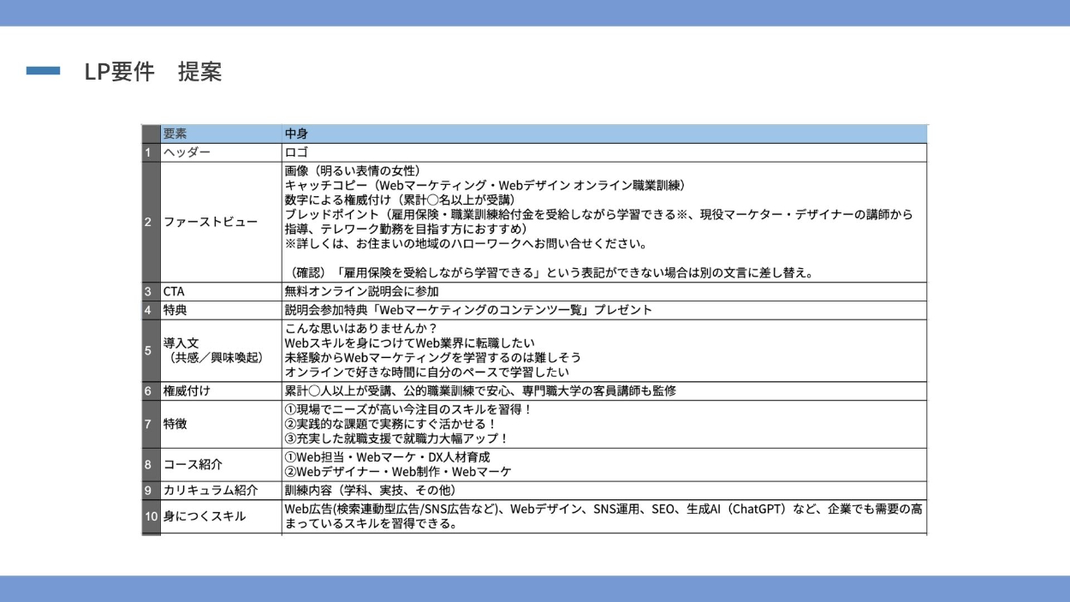The width and height of the screenshot is (1070, 602).
Task: Select the "コース紹介" cell in row 8
Action: tap(220, 464)
